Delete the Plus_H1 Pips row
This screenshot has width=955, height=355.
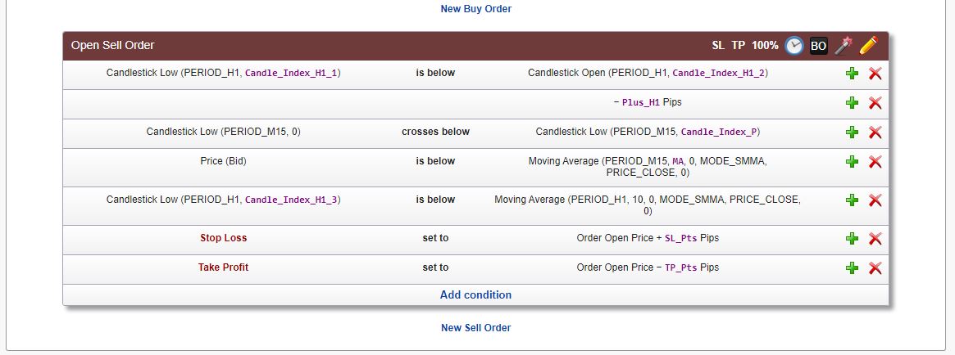tap(875, 103)
